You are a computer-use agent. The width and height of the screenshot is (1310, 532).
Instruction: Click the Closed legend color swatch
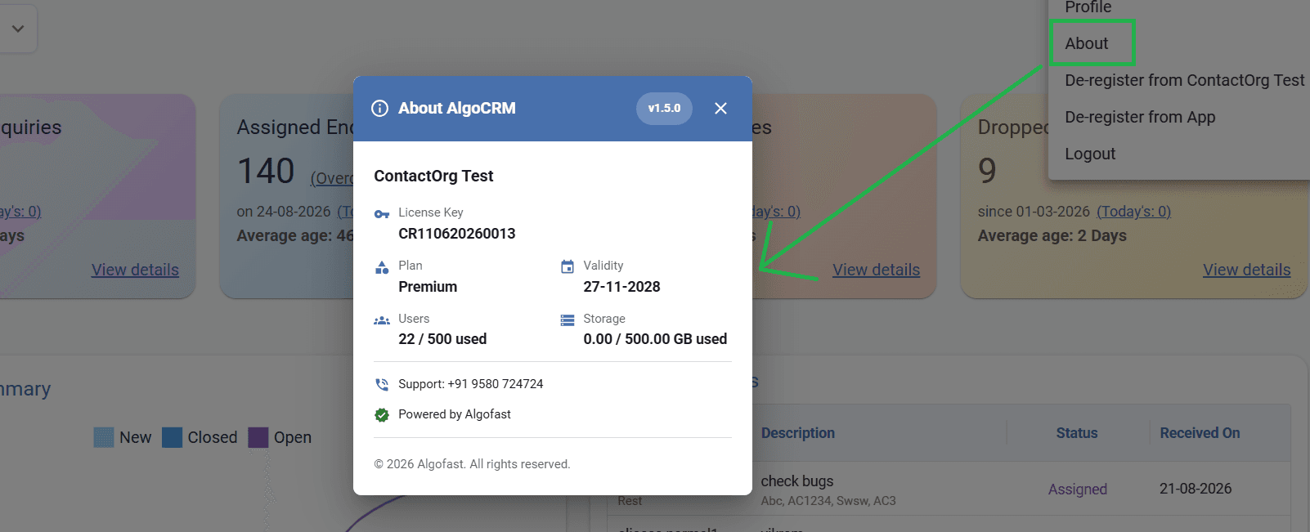pos(172,437)
